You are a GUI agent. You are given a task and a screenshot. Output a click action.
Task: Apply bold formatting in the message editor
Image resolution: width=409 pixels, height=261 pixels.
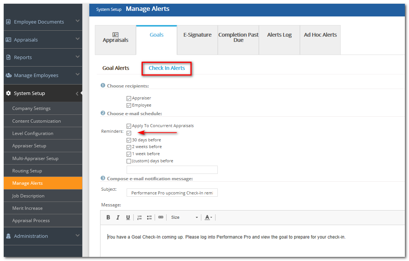108,217
